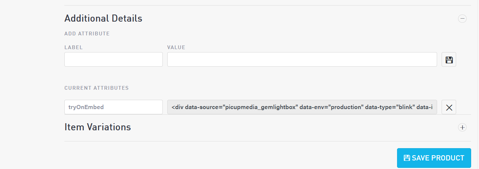Image resolution: width=479 pixels, height=169 pixels.
Task: Click the Add Attribute subheading
Action: pos(87,34)
